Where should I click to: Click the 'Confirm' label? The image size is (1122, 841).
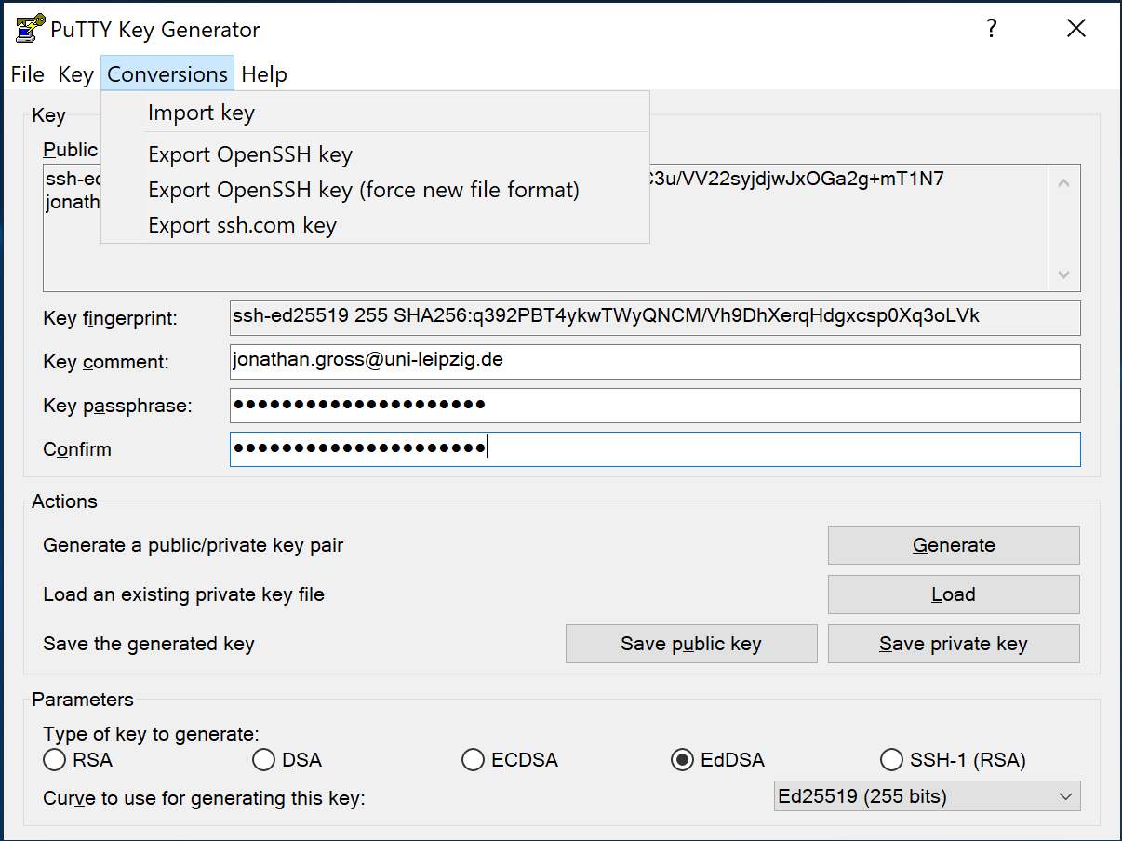point(77,449)
